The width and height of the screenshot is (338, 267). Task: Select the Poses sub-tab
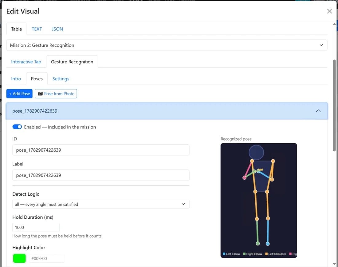point(37,78)
